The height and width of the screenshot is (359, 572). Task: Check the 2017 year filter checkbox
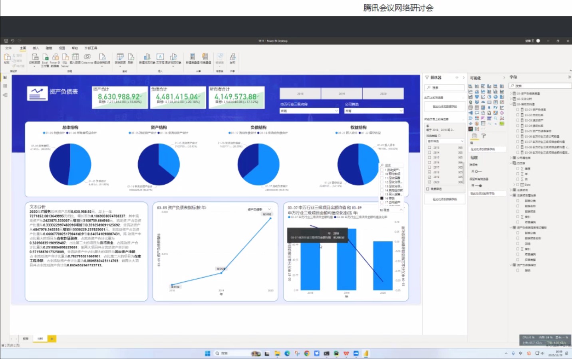(430, 167)
